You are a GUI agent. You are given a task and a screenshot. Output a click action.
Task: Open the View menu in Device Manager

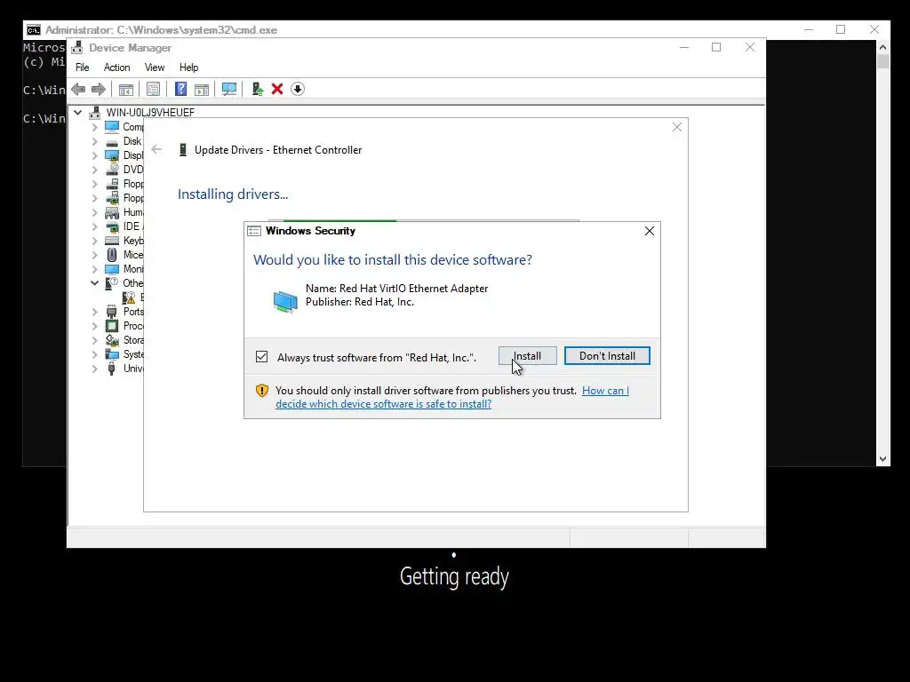click(155, 67)
